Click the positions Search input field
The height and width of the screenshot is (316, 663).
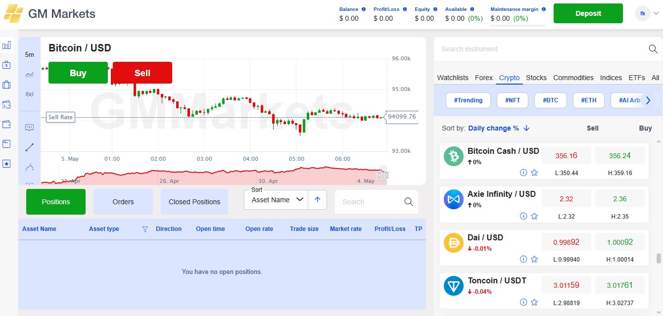[x=369, y=202]
